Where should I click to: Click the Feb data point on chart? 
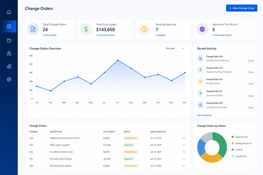click(51, 91)
